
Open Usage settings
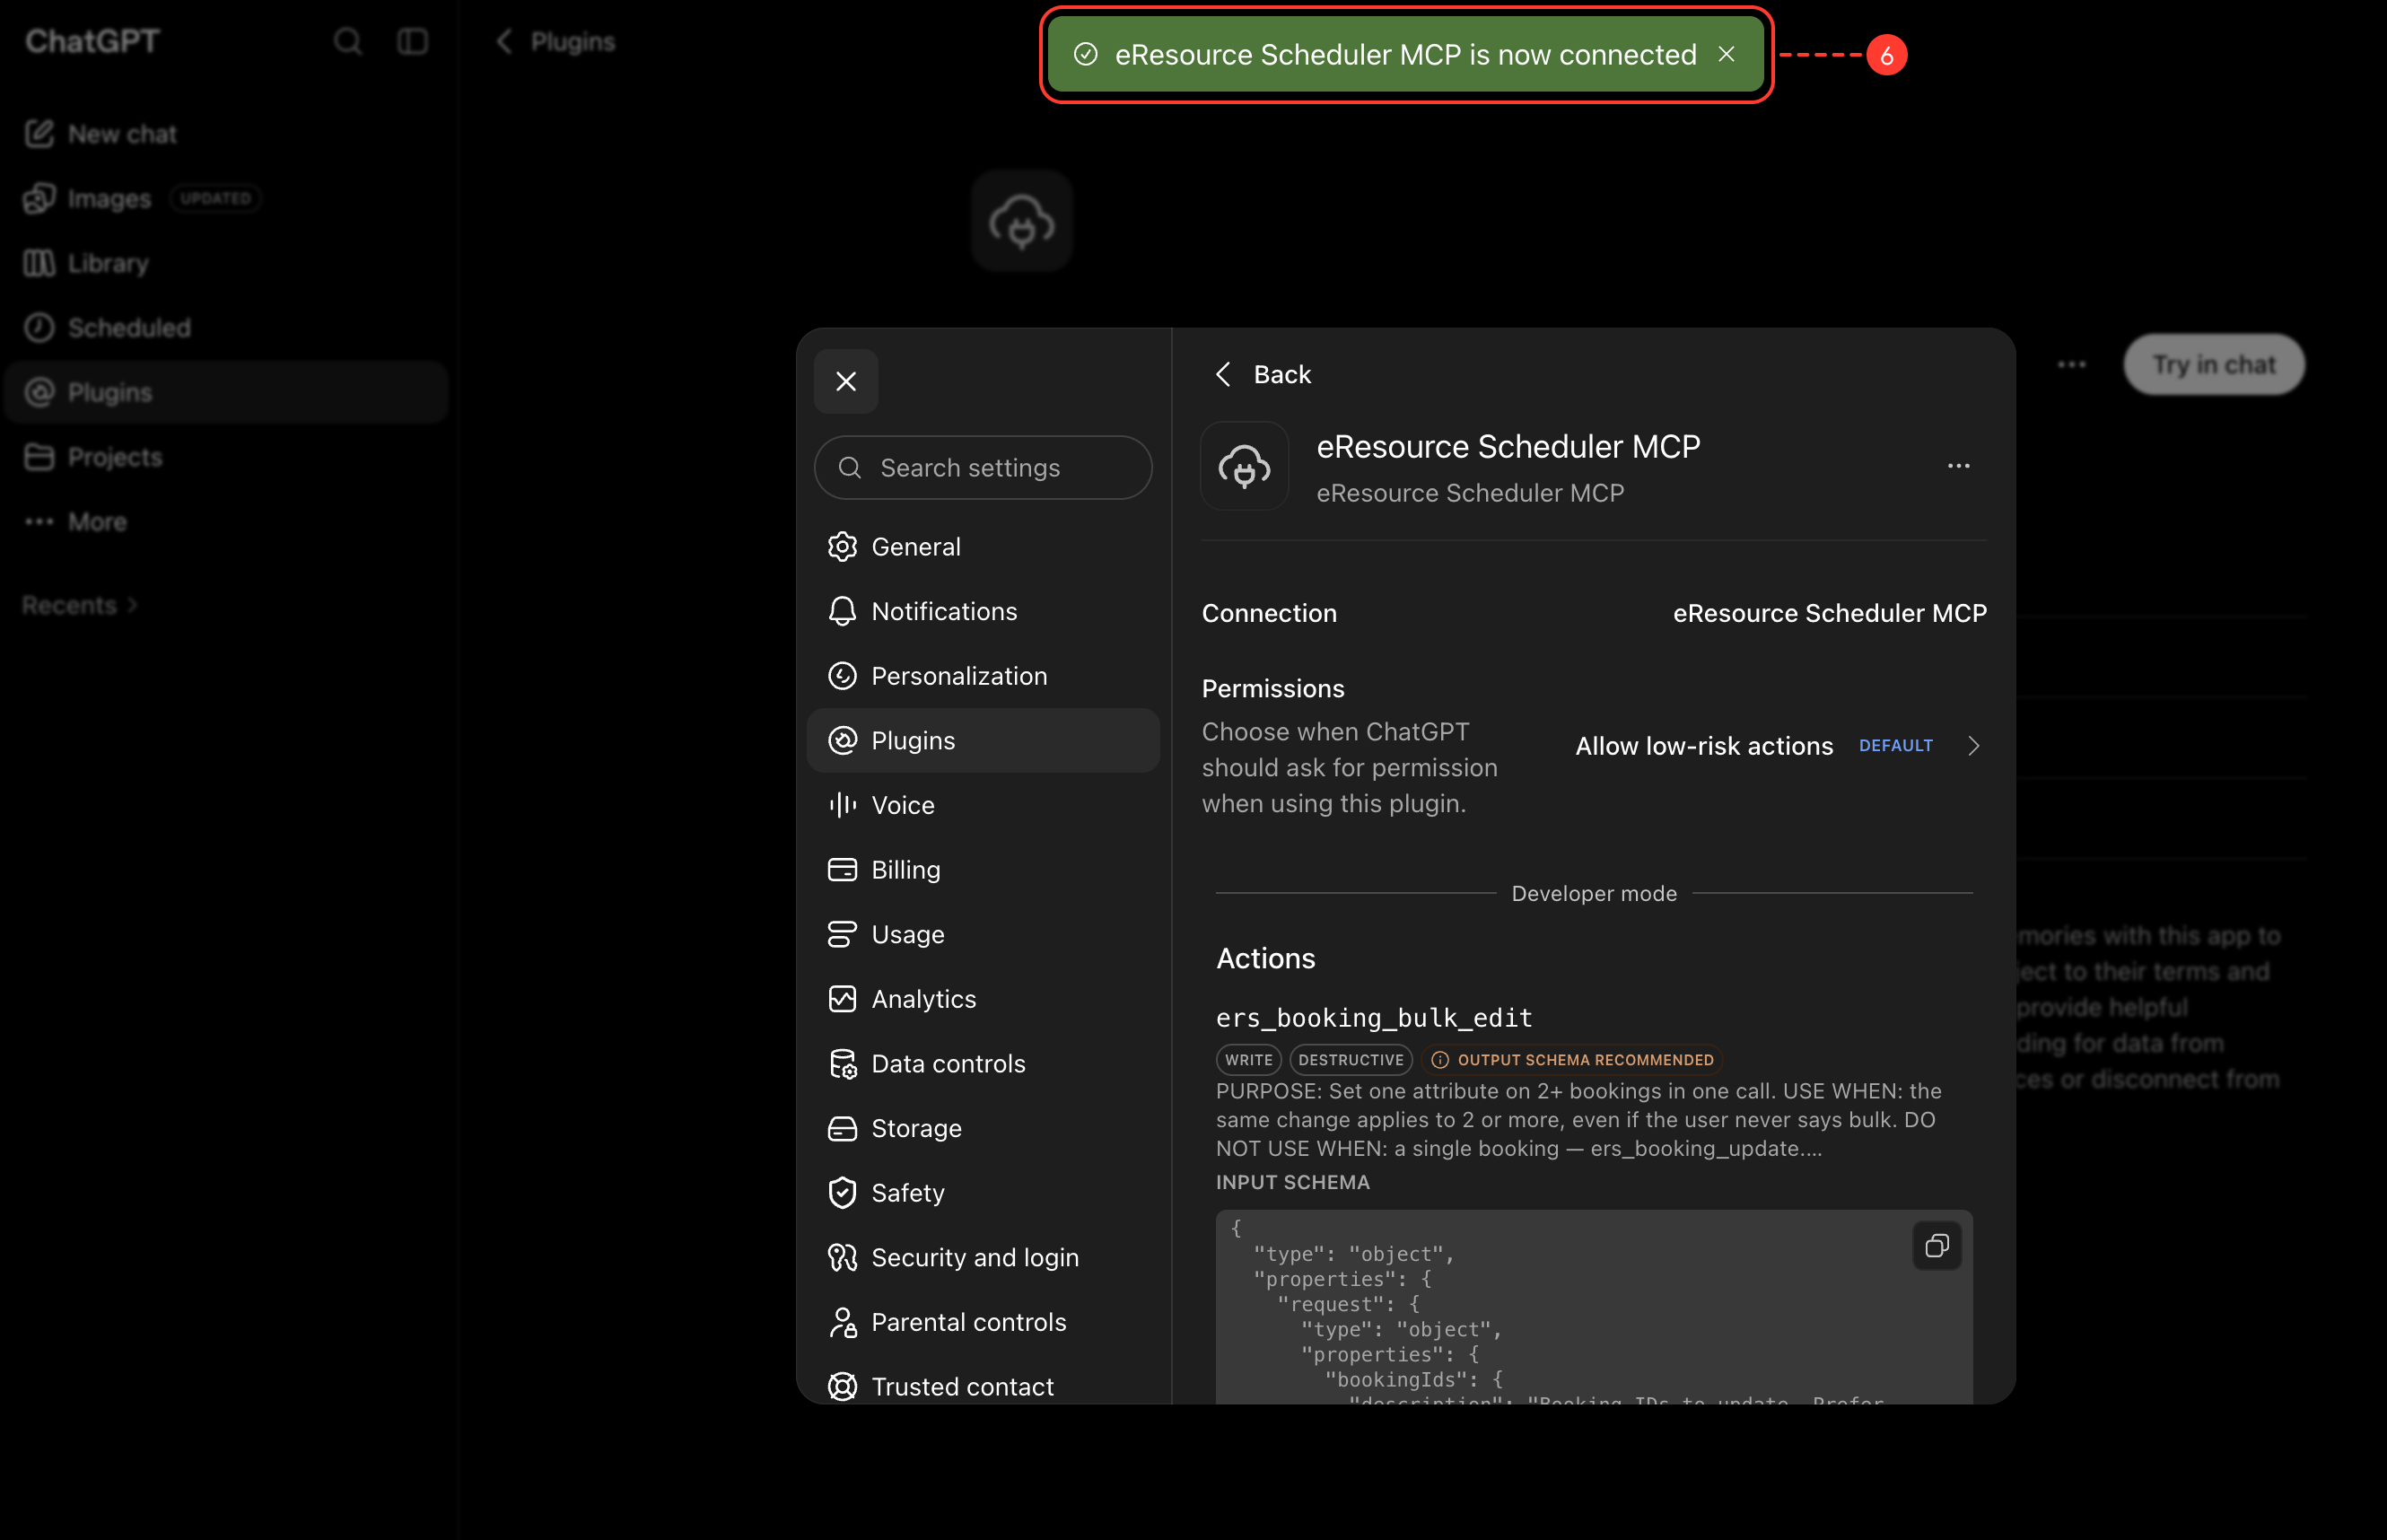983,934
